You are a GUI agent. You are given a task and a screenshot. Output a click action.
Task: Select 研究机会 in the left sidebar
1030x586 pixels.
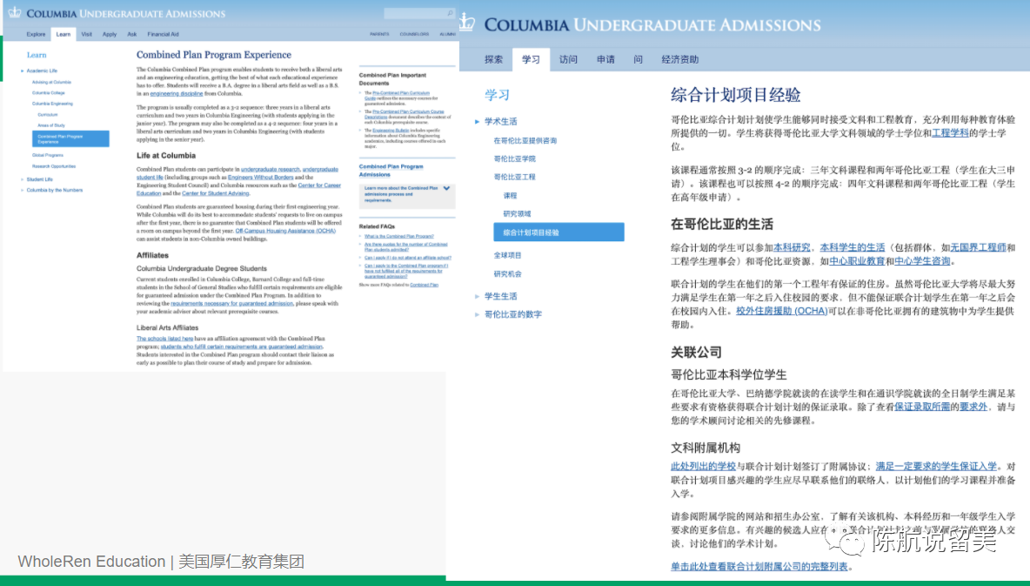point(507,273)
